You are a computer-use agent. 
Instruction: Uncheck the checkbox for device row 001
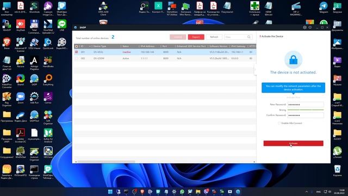(76, 52)
